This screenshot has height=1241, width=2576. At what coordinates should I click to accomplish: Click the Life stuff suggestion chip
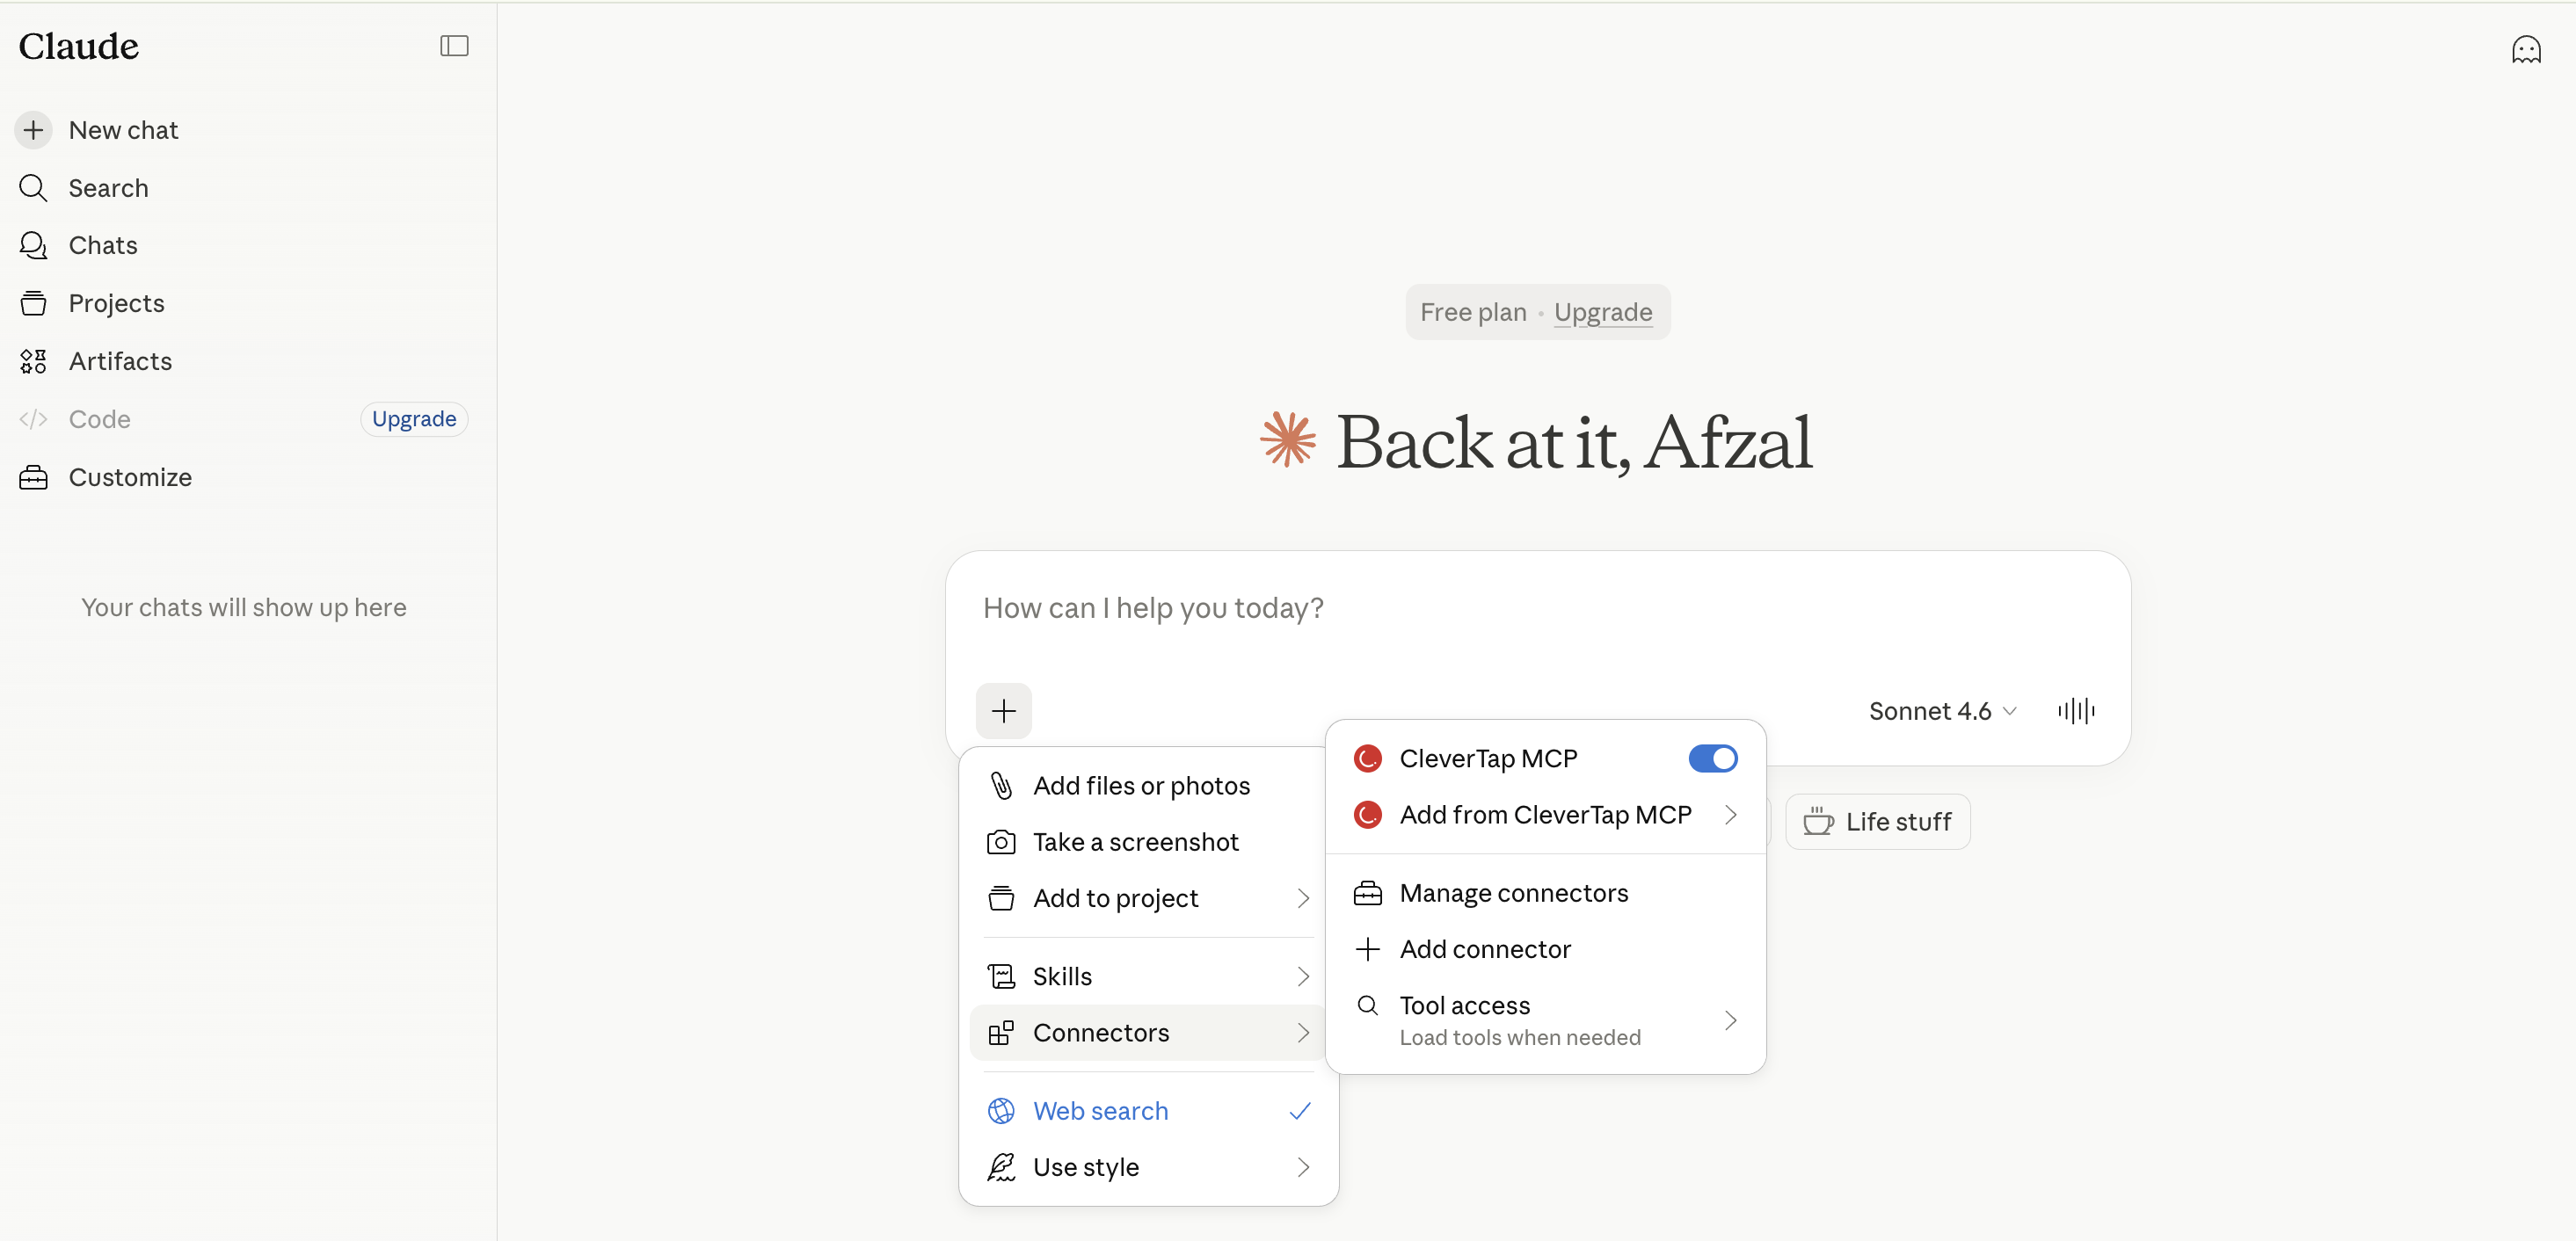tap(1877, 822)
